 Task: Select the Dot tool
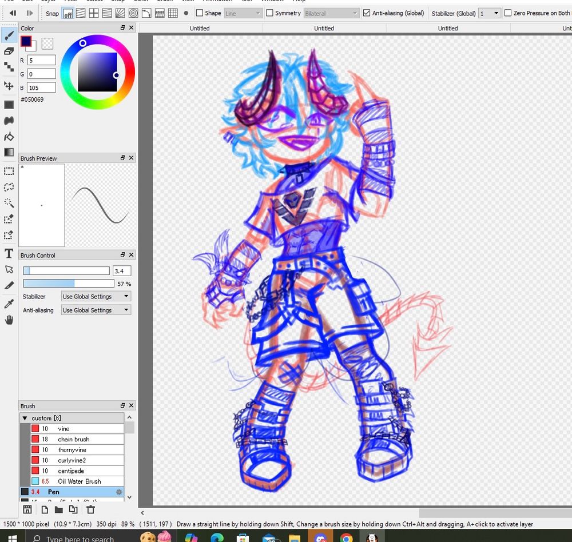(9, 67)
